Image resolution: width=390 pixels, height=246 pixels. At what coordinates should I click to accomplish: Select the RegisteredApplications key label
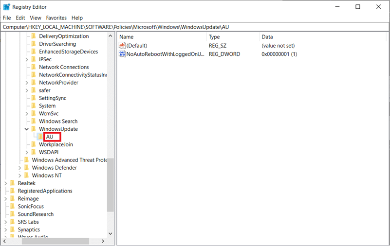tap(45, 191)
